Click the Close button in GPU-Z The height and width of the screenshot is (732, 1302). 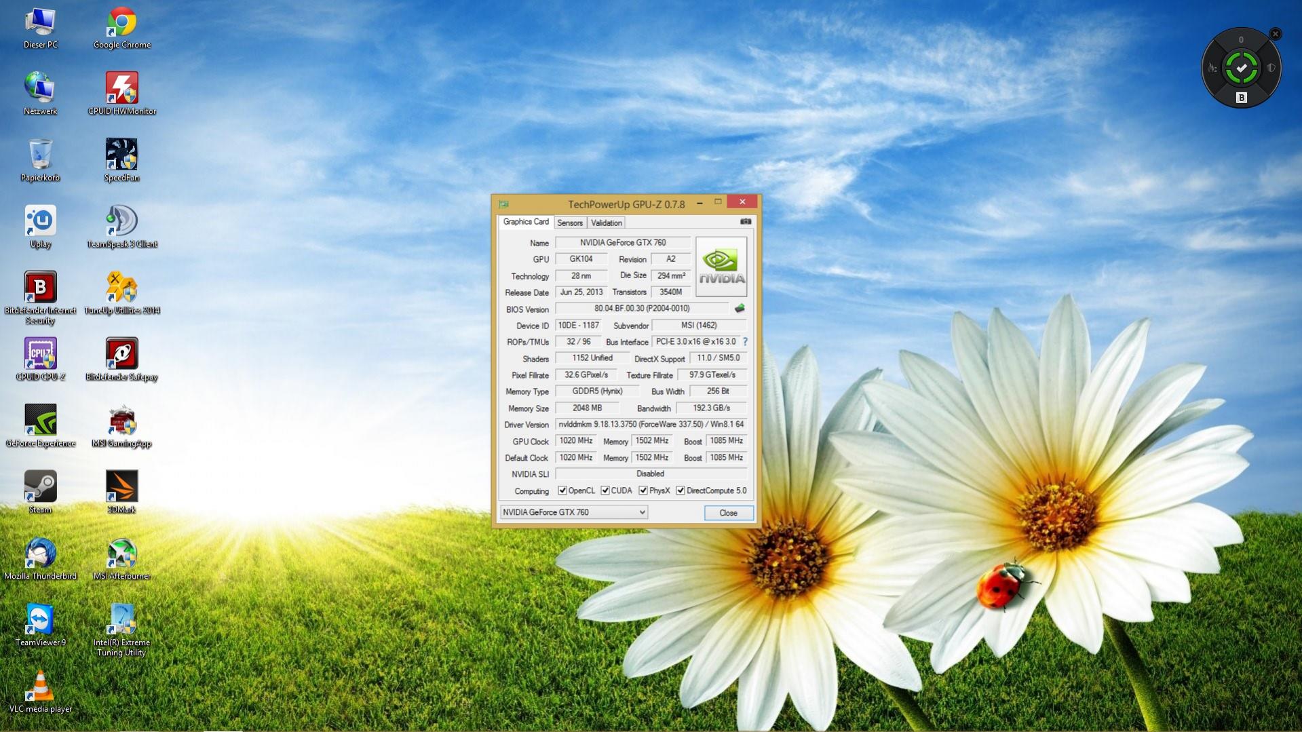tap(728, 513)
